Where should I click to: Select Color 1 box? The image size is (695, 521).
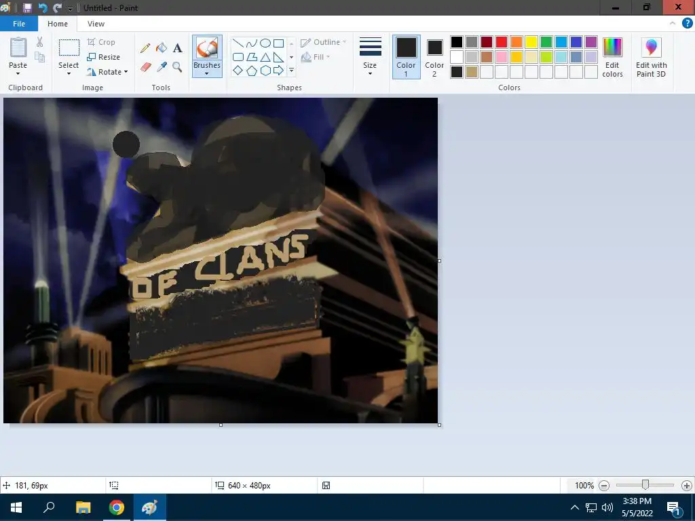(406, 57)
